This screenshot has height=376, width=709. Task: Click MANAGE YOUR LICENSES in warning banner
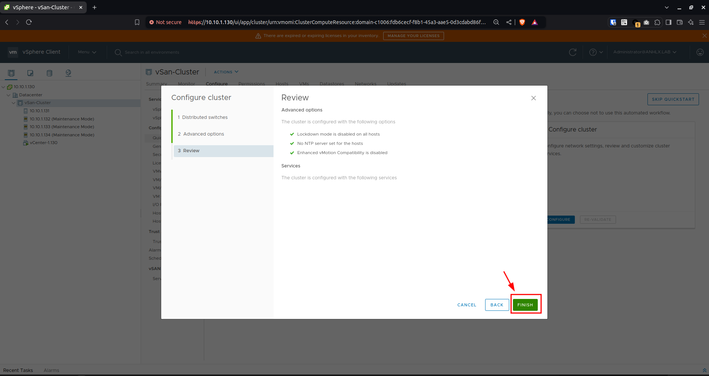413,36
